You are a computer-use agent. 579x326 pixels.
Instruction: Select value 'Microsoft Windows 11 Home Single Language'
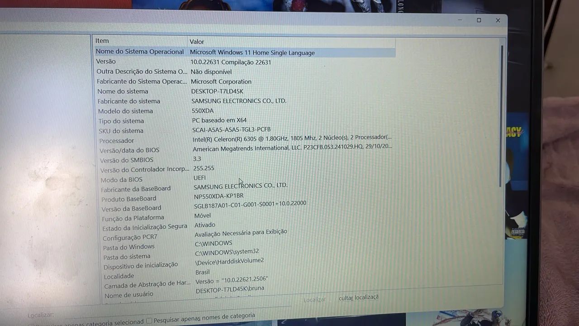point(252,53)
